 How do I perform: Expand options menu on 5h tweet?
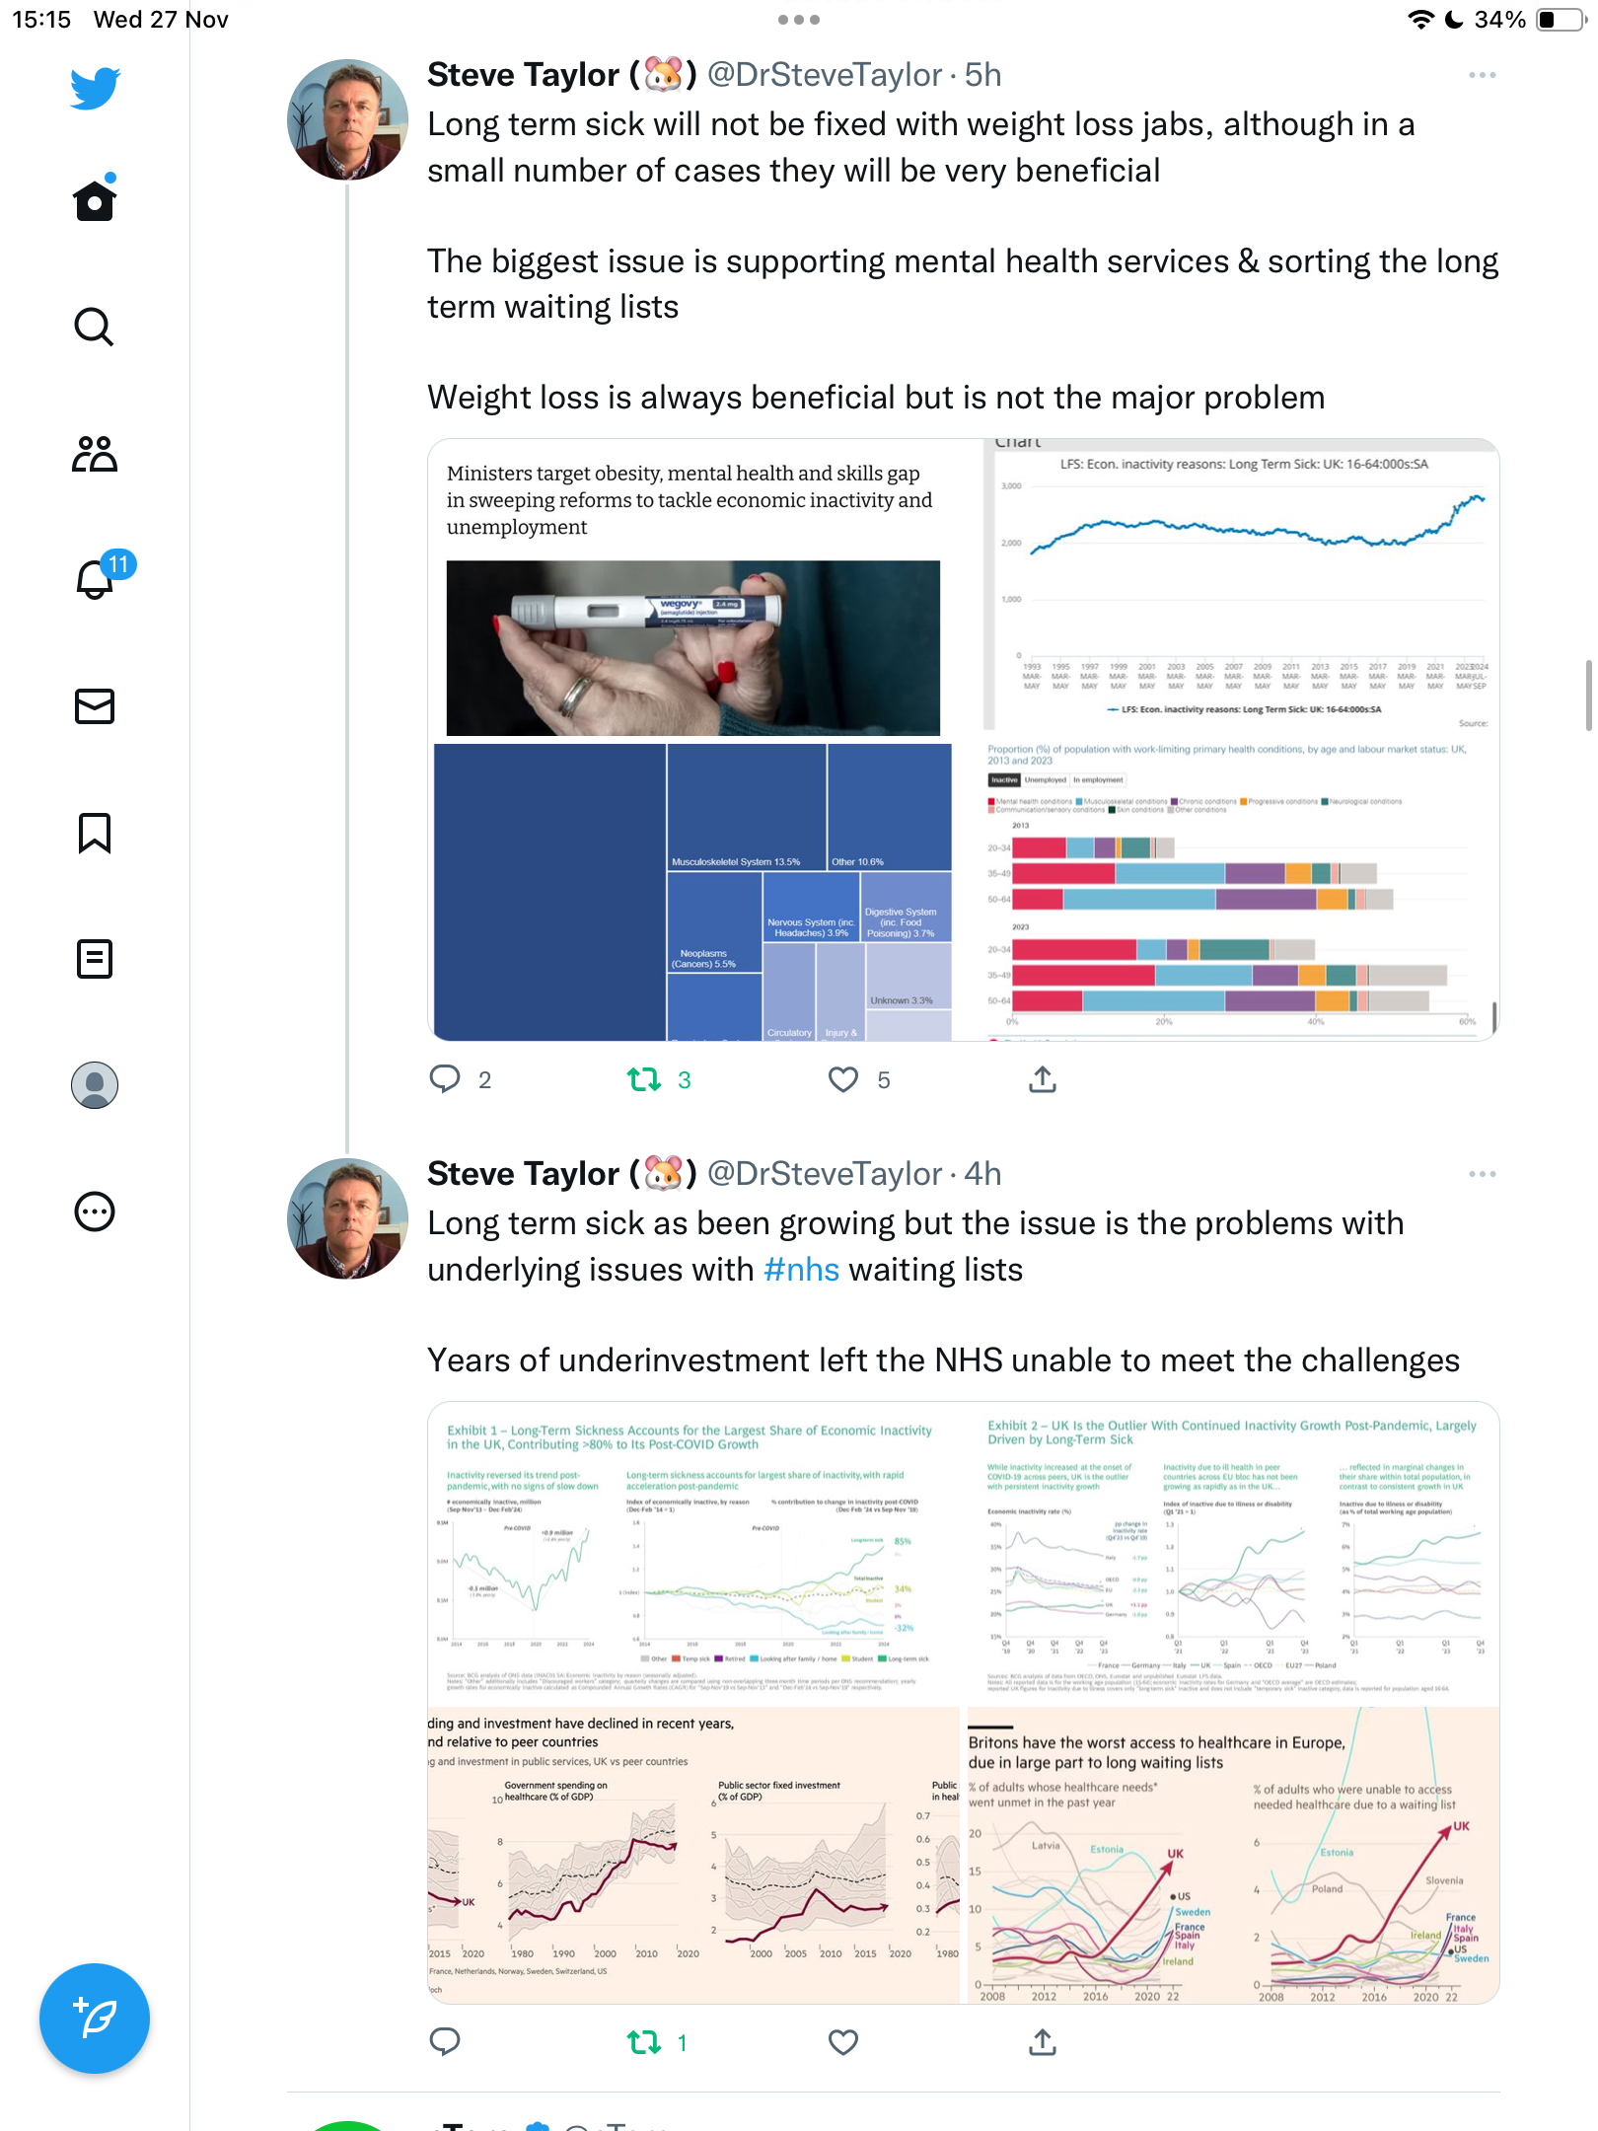click(x=1482, y=75)
